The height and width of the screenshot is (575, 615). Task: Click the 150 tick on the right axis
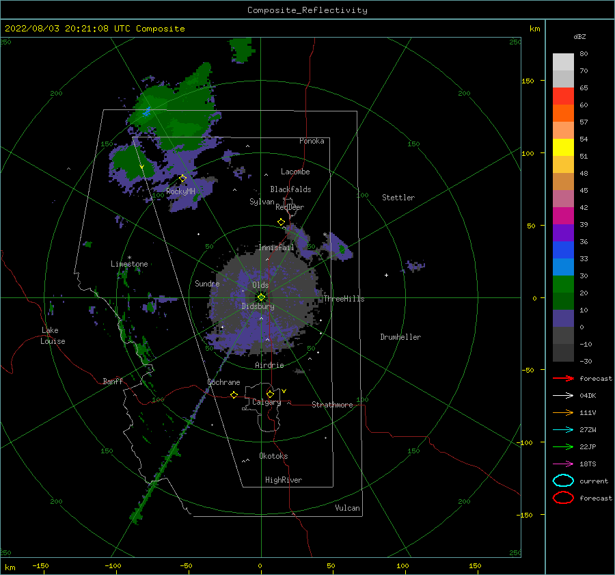point(528,81)
